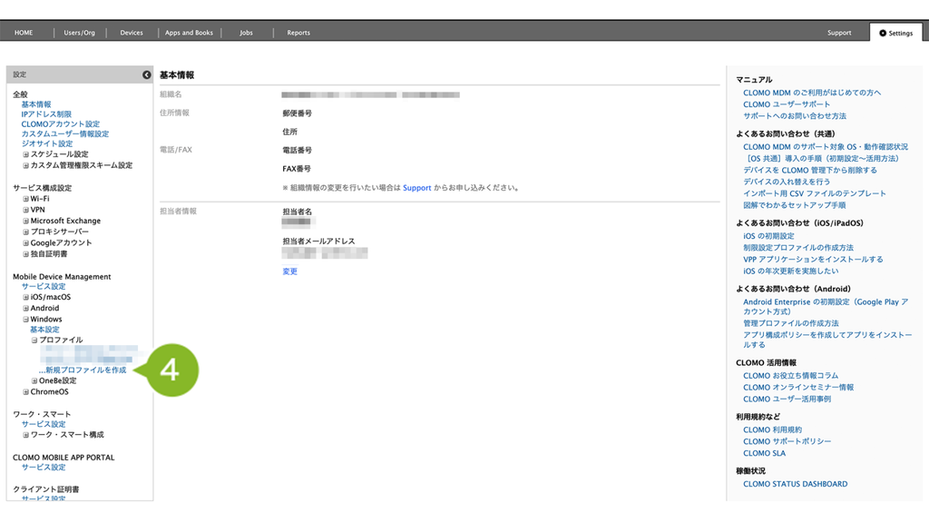
Task: Open IPアドレス制限 settings
Action: pos(46,114)
